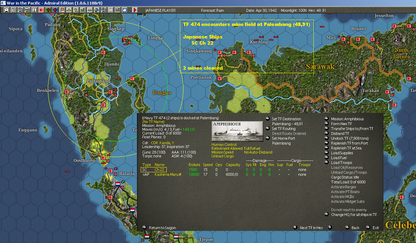Click Load Troops
Viewport: 416px width, 243px height.
(341, 163)
